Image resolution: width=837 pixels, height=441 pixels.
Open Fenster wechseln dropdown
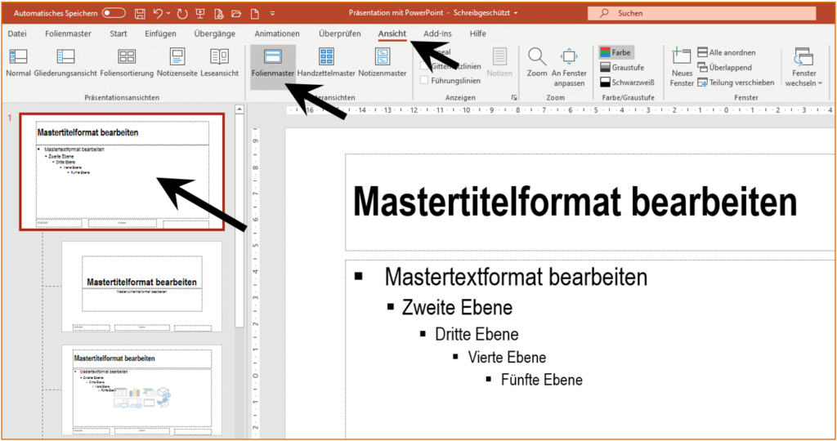[804, 67]
